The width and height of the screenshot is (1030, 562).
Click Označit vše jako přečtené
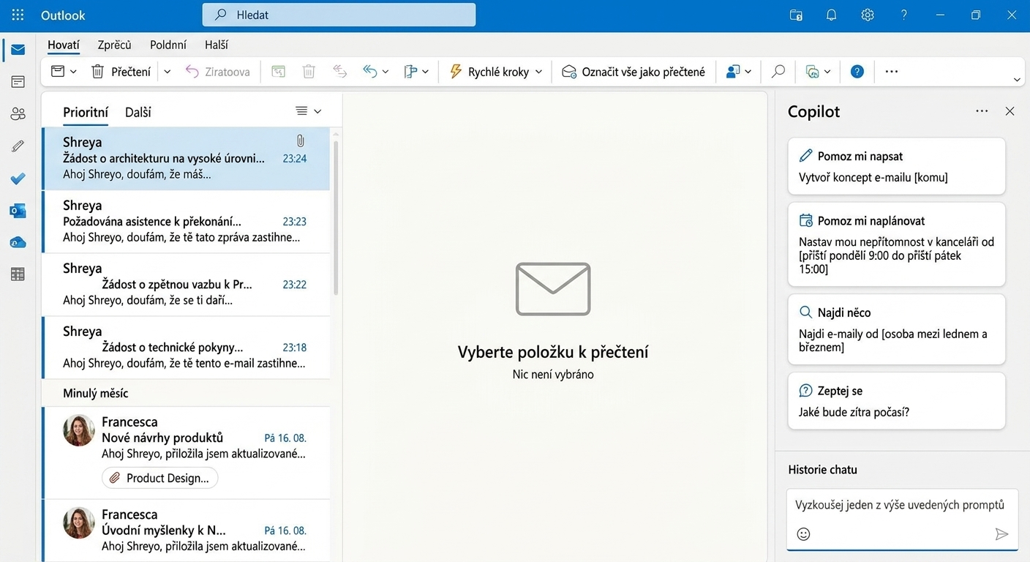coord(633,71)
